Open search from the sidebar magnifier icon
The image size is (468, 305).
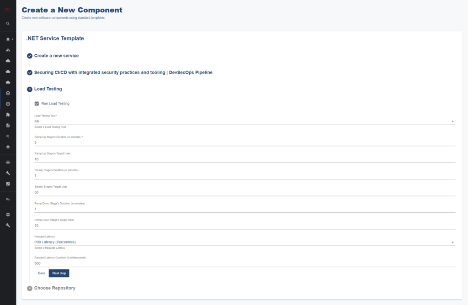(x=8, y=23)
